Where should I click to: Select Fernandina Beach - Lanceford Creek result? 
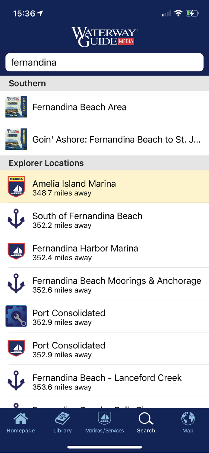point(107,381)
